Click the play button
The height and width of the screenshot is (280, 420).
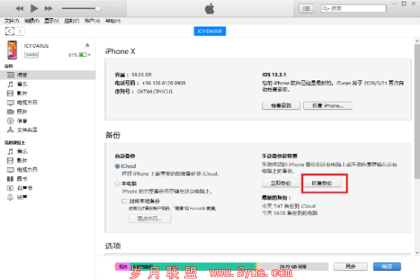pos(34,8)
